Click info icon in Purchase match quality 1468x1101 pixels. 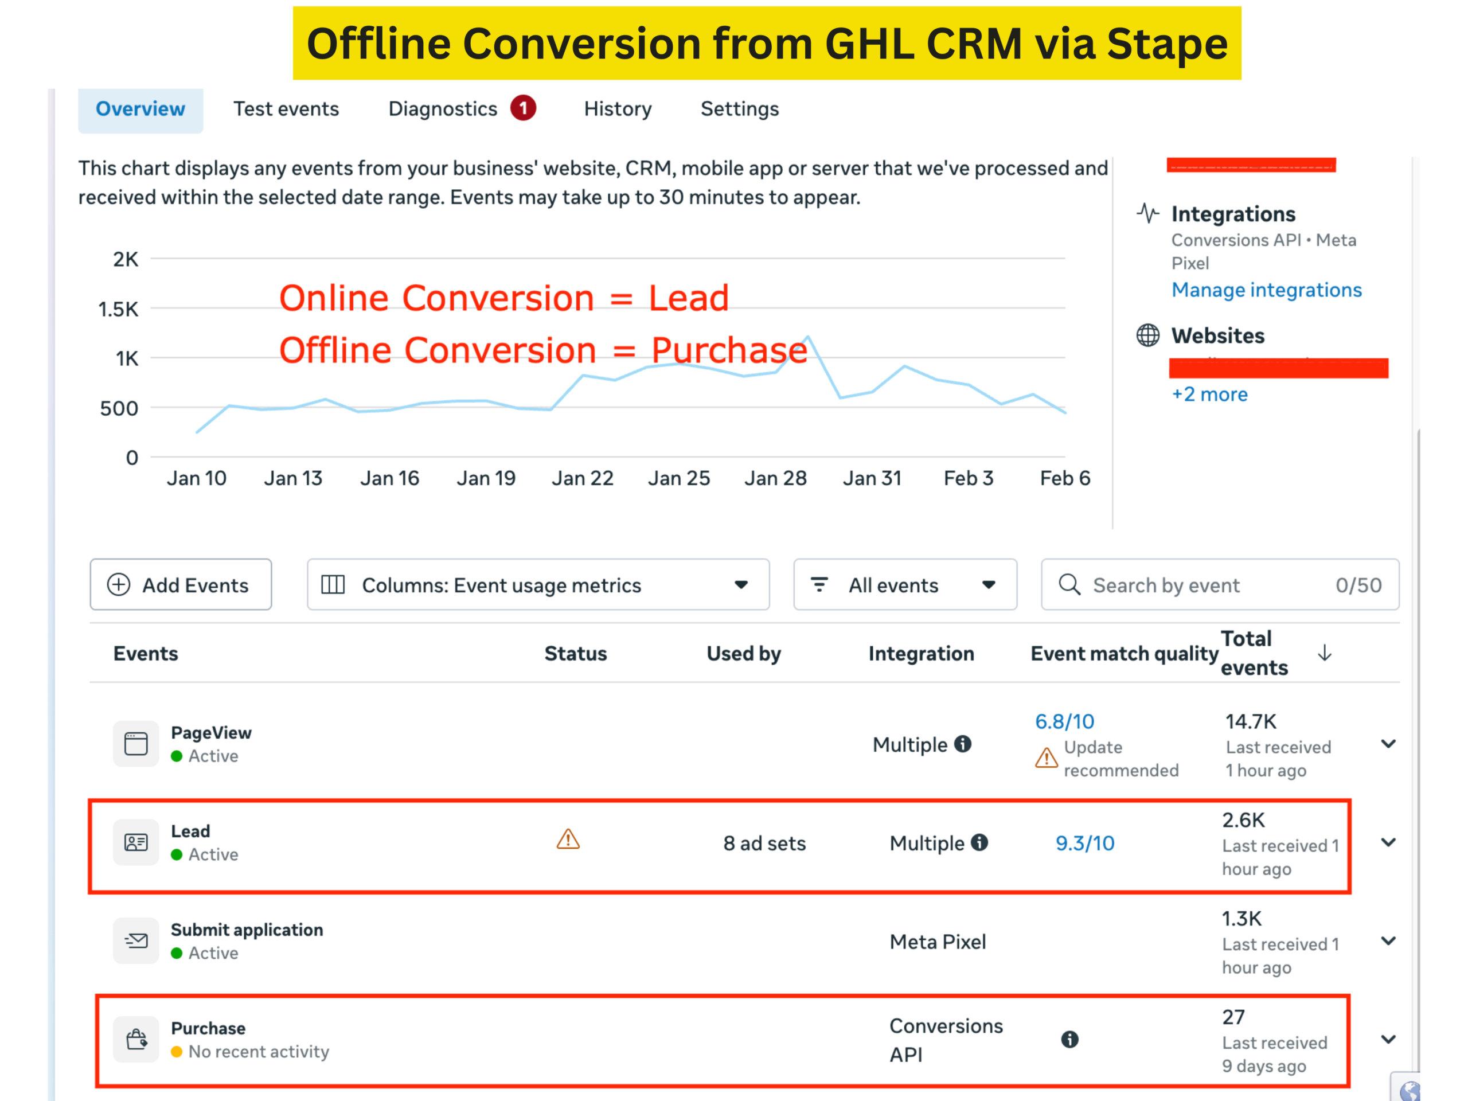(x=1069, y=1039)
